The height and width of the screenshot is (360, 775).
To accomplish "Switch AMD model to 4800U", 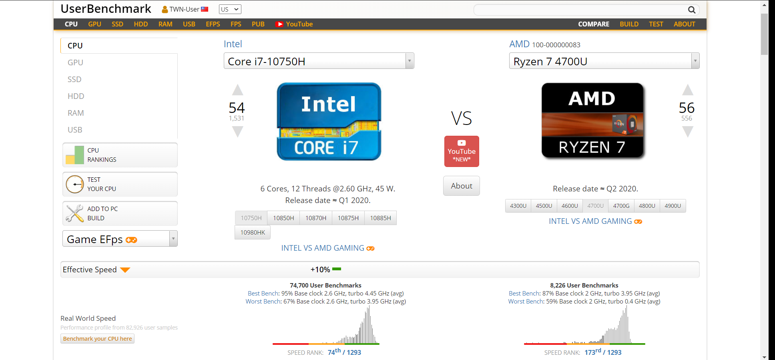I will (647, 206).
